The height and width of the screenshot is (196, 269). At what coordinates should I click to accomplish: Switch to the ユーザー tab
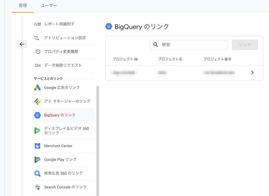49,6
